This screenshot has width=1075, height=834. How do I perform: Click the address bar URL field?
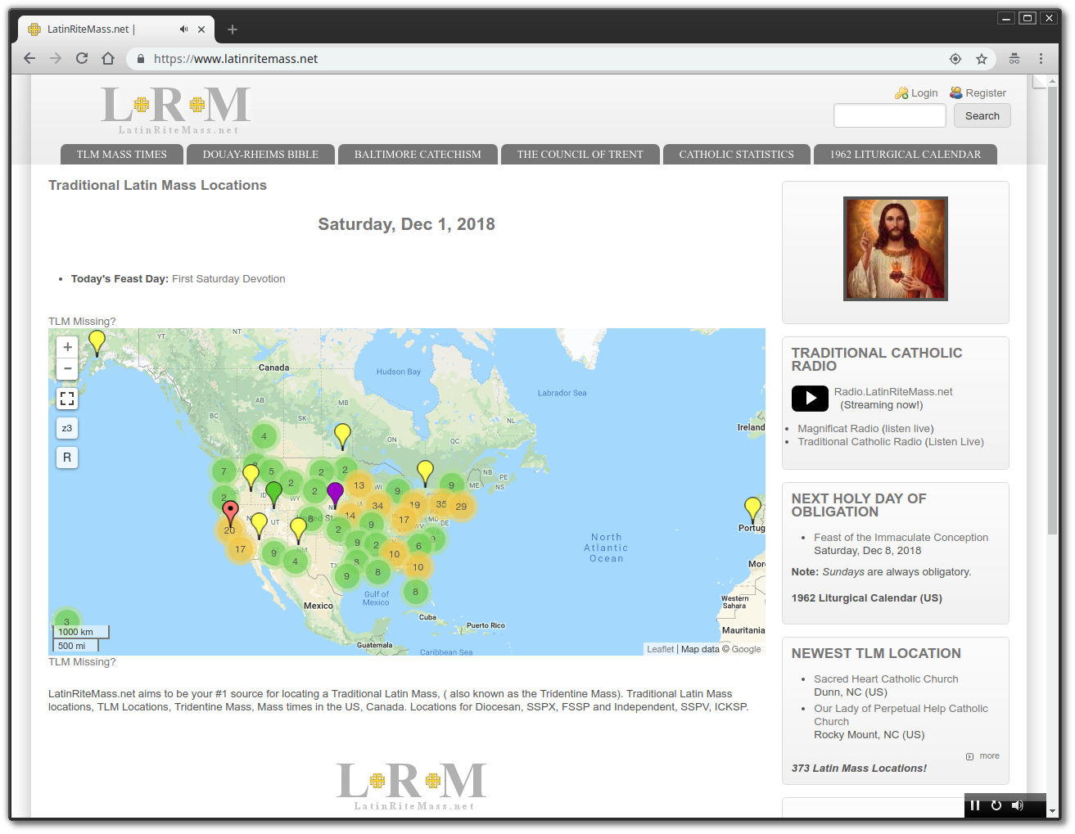pos(540,59)
